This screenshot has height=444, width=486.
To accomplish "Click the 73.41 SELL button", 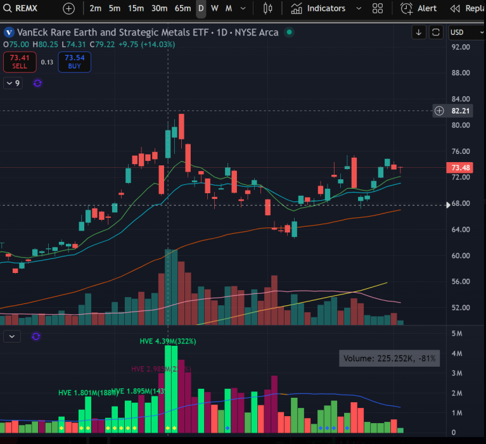I will click(20, 61).
